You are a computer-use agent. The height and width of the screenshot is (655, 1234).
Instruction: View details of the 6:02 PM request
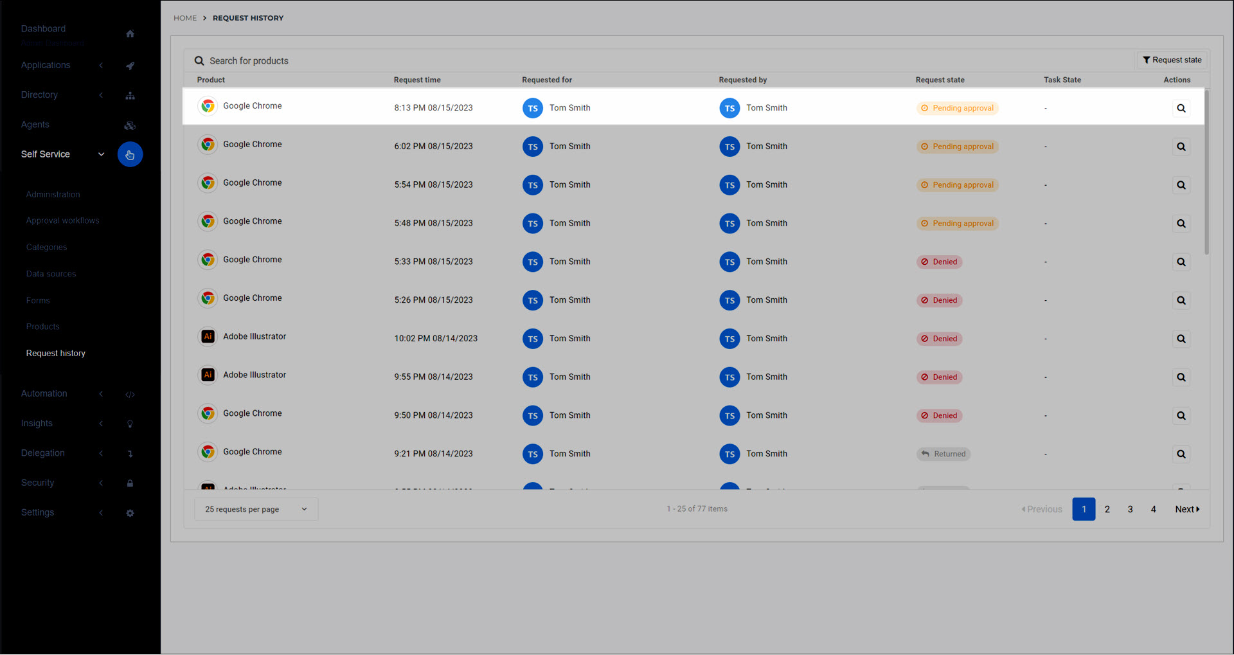1181,147
